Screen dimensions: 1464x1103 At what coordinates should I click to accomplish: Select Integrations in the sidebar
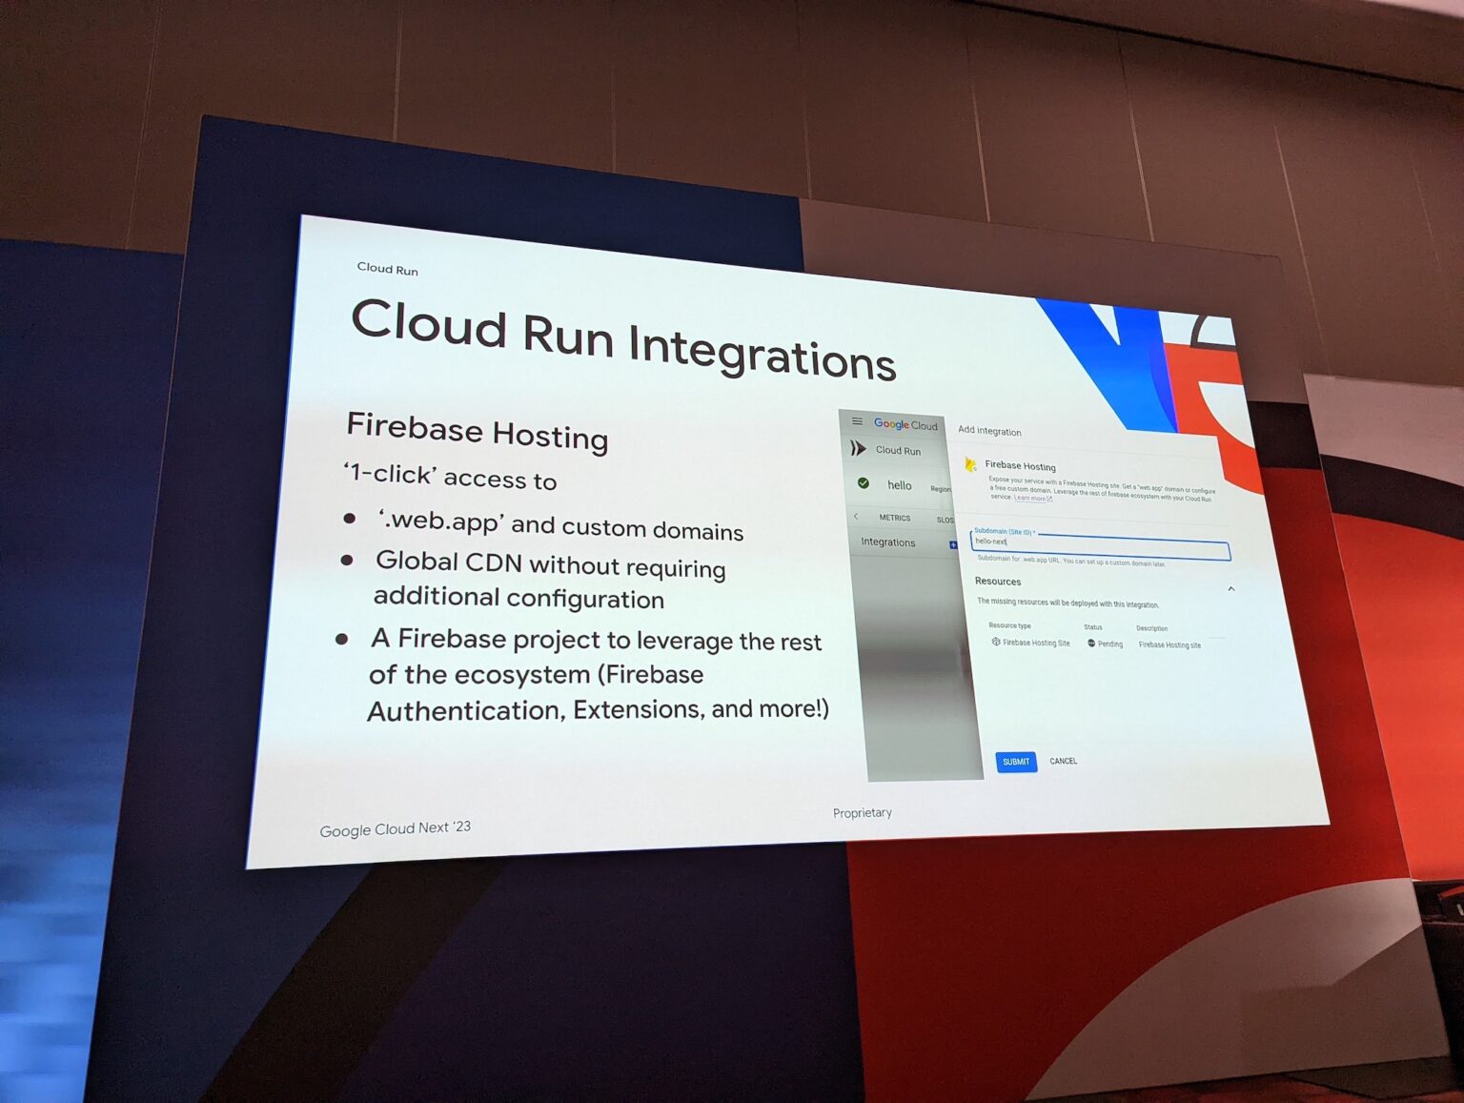[x=888, y=542]
